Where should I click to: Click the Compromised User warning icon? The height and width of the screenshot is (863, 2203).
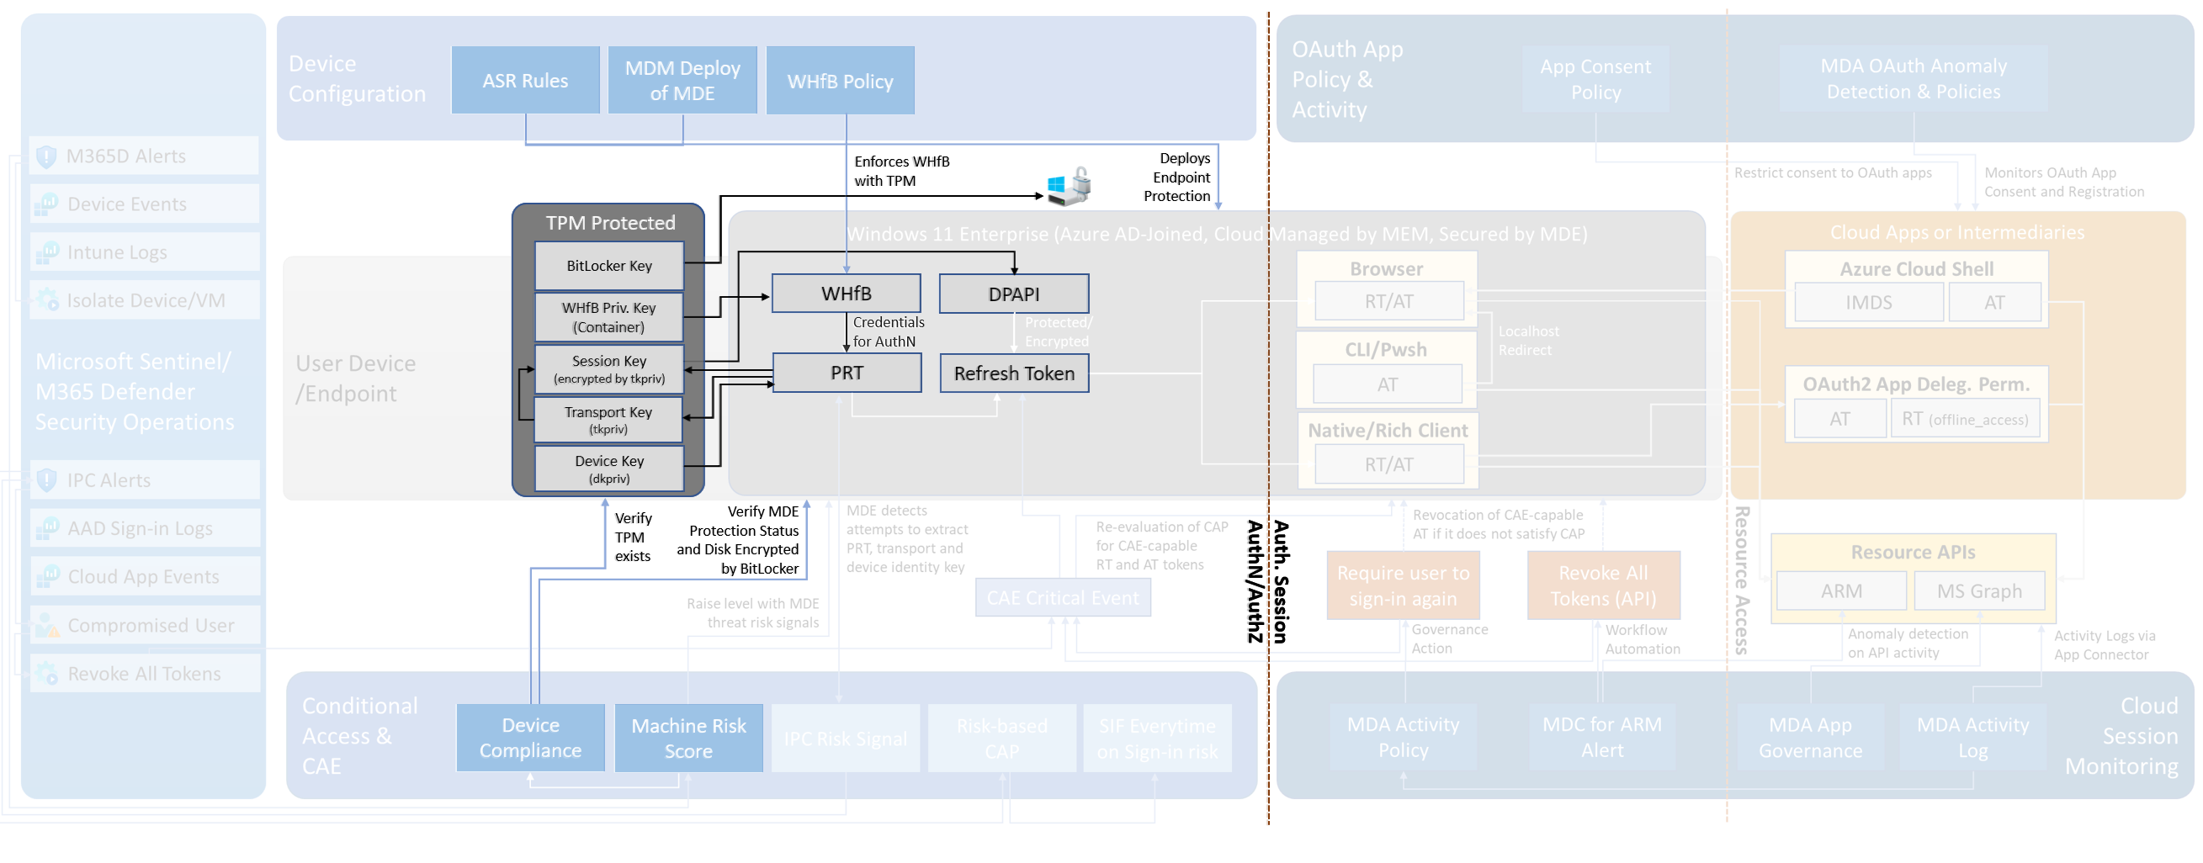[x=47, y=626]
